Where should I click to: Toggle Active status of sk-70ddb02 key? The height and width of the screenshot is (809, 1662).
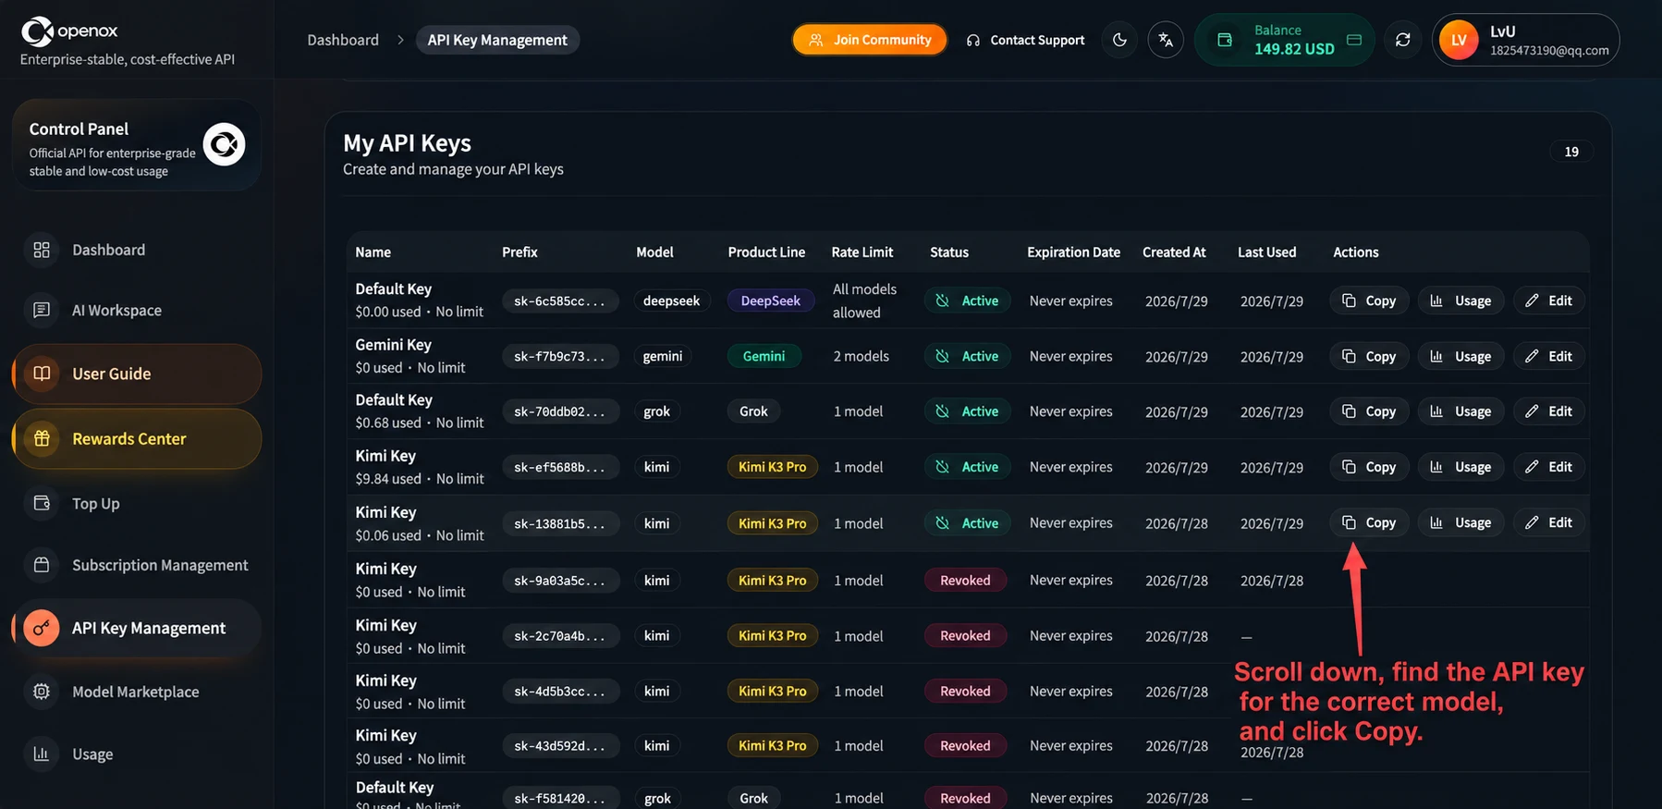tap(967, 411)
